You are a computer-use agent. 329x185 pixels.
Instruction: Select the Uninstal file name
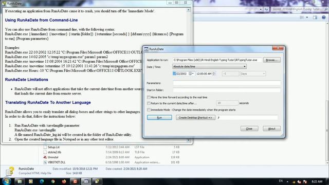[53, 157]
